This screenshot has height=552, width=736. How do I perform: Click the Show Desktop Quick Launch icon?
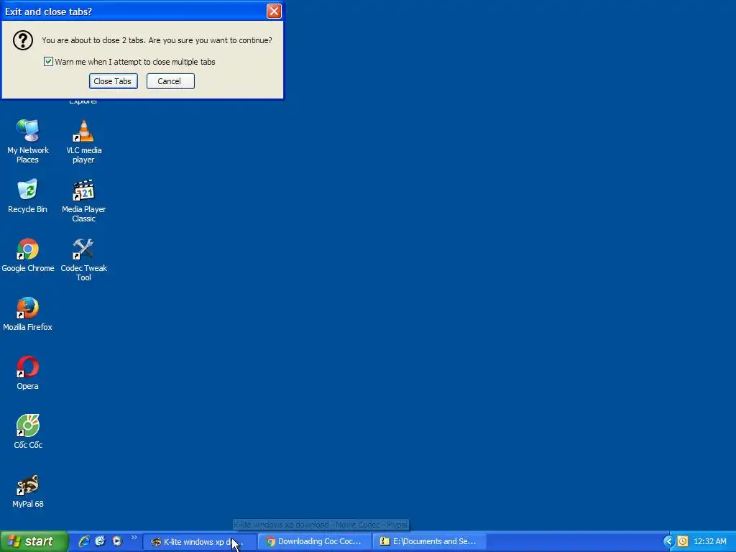pyautogui.click(x=101, y=541)
